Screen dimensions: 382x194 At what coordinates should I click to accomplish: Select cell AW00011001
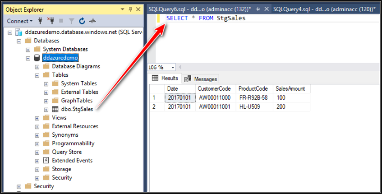215,107
